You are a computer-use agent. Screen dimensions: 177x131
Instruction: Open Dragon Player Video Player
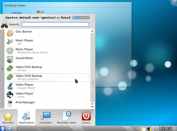pyautogui.click(x=47, y=86)
